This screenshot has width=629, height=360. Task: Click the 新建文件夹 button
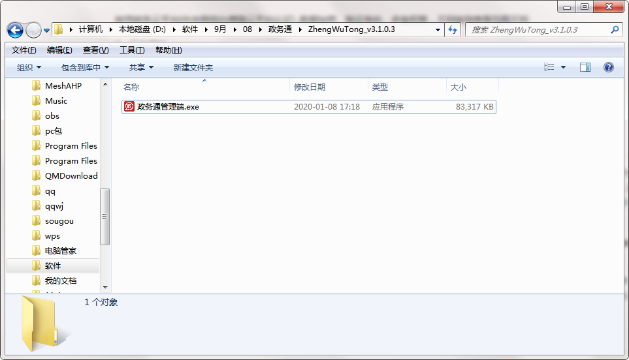(193, 67)
